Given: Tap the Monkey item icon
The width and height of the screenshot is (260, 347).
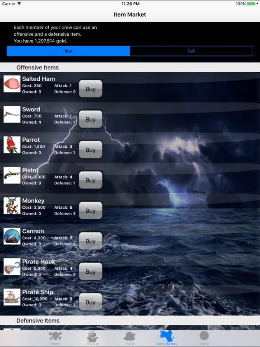Looking at the screenshot, I should 12,206.
